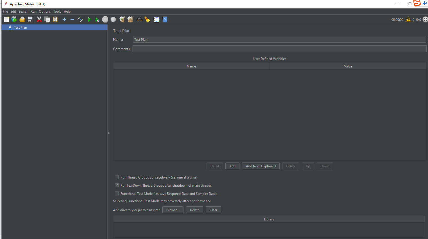The image size is (428, 239).
Task: Click the Name: column header
Action: 192,66
